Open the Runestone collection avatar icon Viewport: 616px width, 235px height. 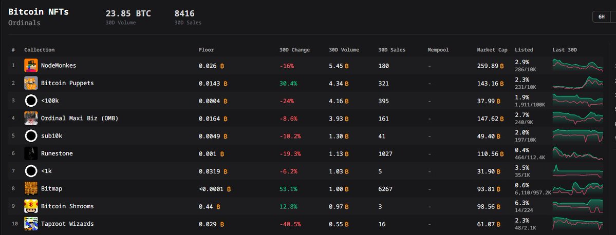point(31,153)
